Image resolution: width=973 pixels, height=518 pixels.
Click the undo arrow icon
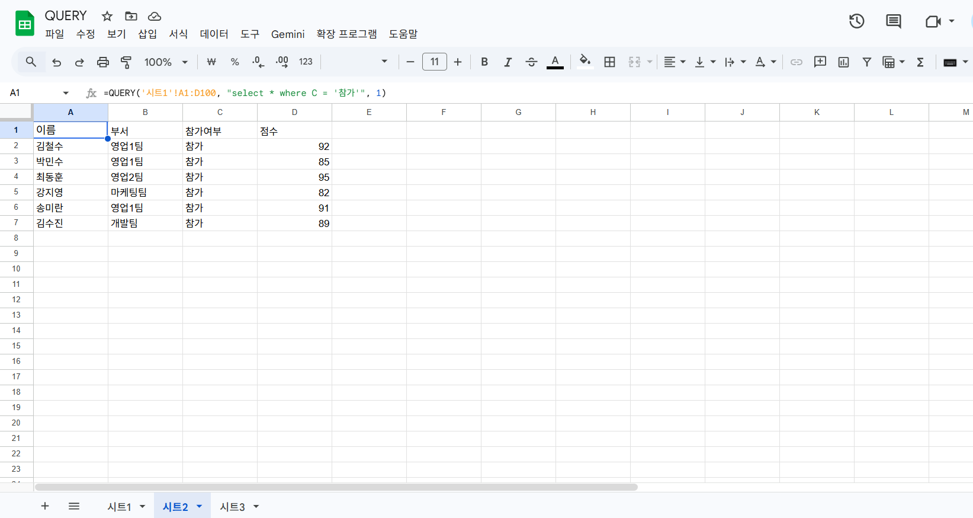click(x=56, y=62)
